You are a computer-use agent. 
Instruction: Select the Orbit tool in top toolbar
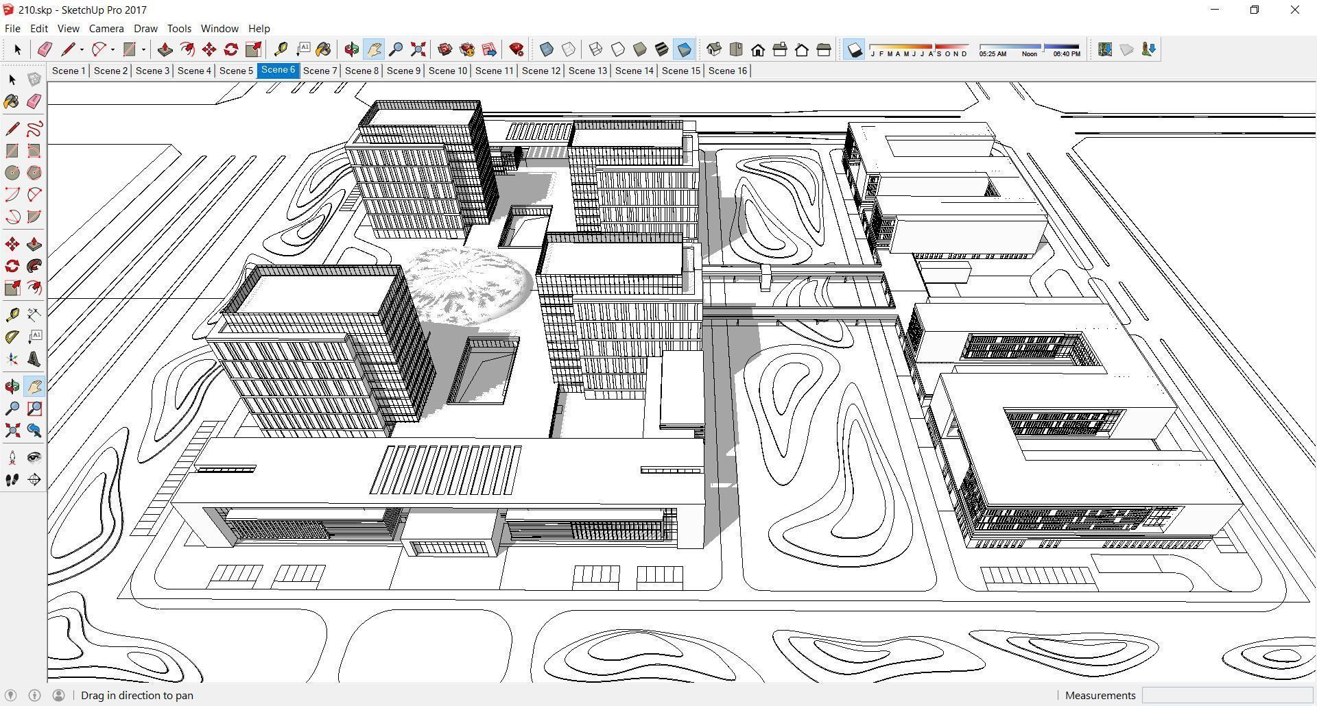tap(352, 49)
